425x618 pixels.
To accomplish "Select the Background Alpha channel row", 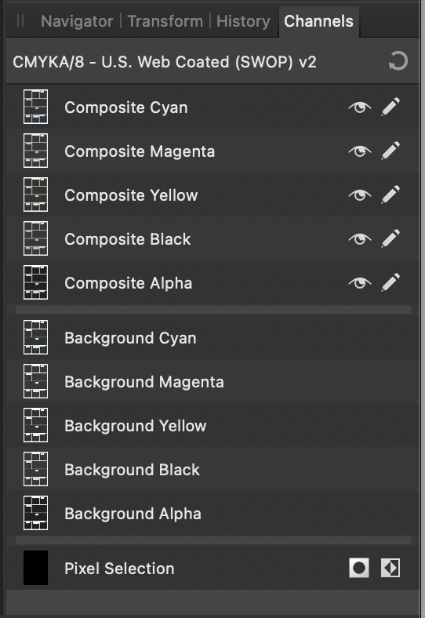I will click(213, 514).
